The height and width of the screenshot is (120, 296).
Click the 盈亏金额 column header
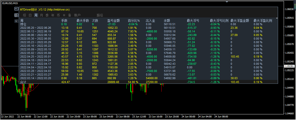[x=113, y=21]
